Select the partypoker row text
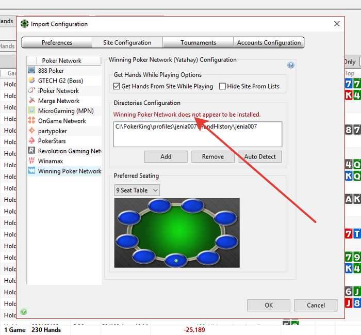 click(53, 131)
